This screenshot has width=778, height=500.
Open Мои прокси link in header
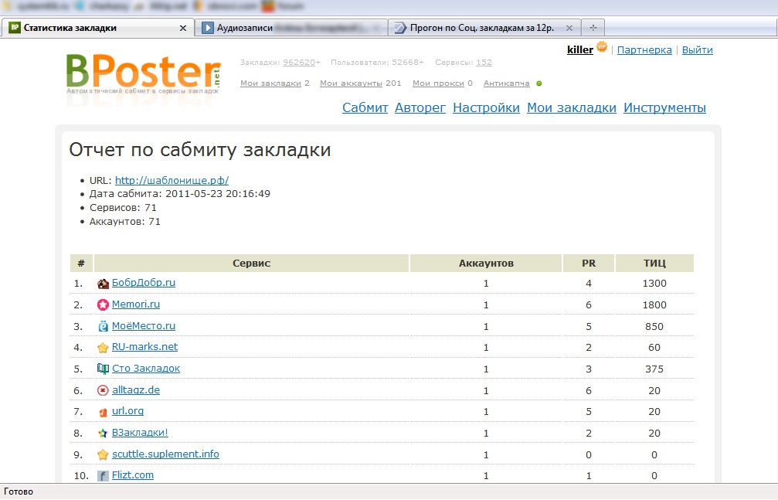439,83
